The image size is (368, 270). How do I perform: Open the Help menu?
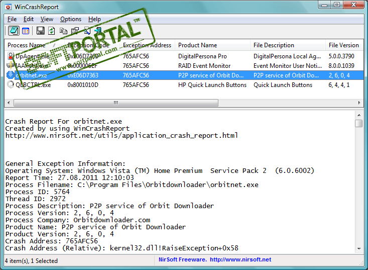[94, 19]
